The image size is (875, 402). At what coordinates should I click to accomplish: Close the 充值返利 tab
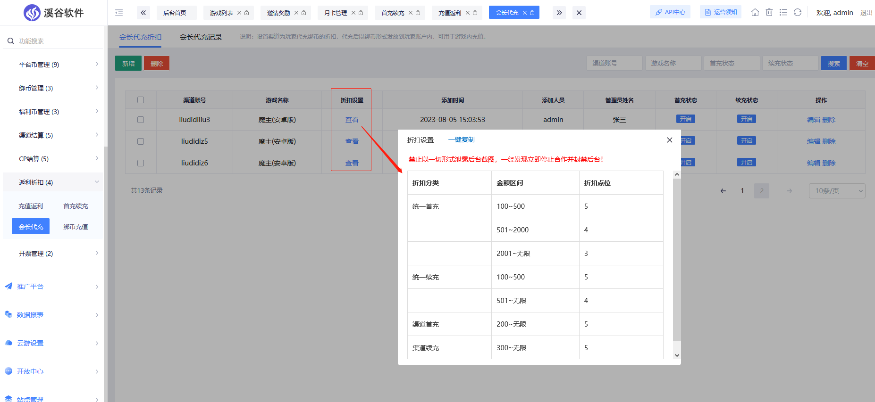468,13
